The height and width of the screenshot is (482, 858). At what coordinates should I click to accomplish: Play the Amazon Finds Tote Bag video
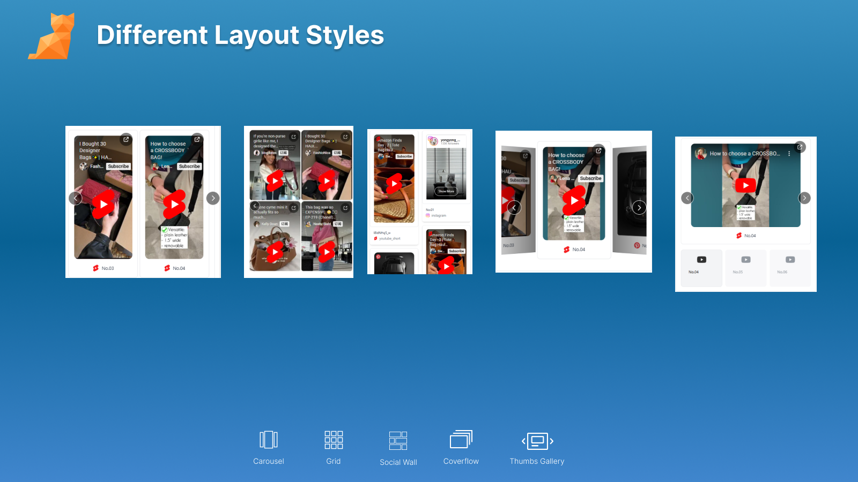click(394, 182)
